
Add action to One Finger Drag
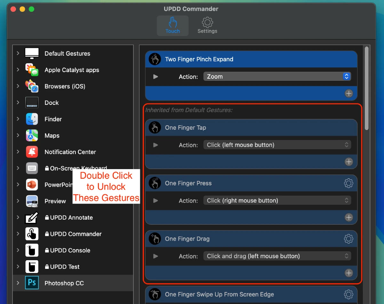click(x=349, y=273)
